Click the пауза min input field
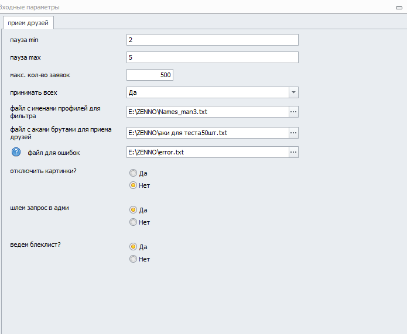 coord(212,40)
